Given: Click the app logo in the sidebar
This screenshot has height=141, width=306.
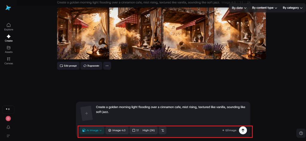Looking at the screenshot, I should 8,8.
